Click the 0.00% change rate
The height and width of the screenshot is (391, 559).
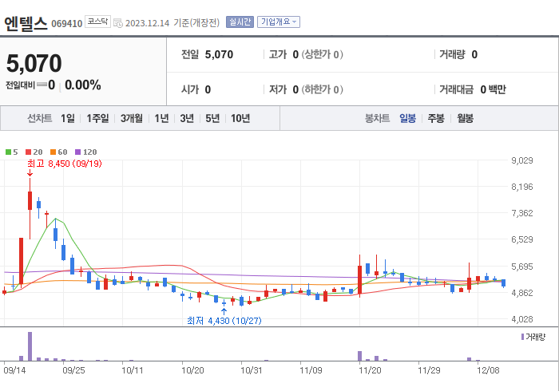click(83, 85)
